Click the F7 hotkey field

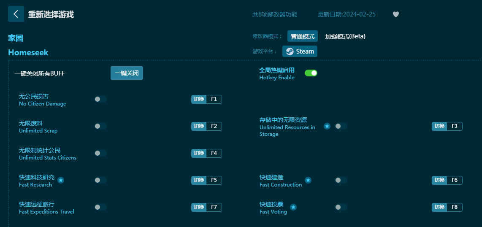coord(214,207)
